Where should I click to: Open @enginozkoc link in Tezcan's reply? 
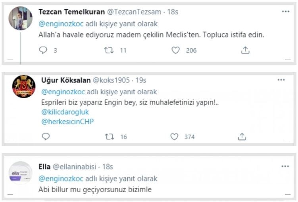[x=58, y=23]
